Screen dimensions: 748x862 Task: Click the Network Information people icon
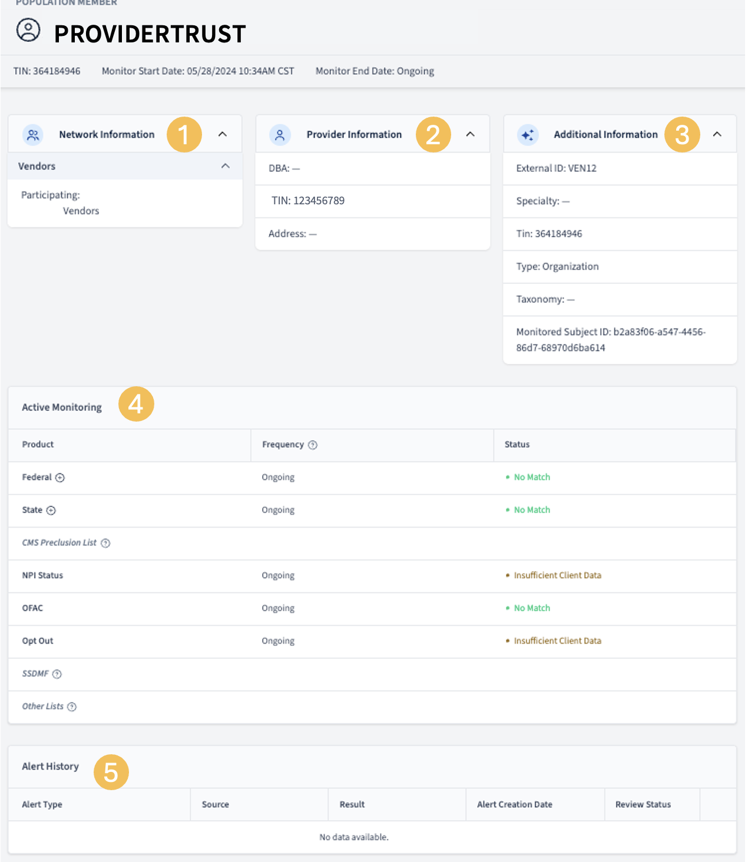(34, 135)
